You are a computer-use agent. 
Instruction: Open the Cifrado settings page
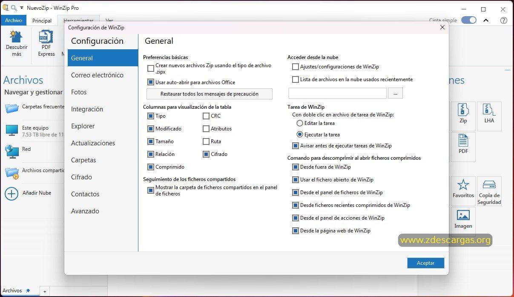(103, 177)
